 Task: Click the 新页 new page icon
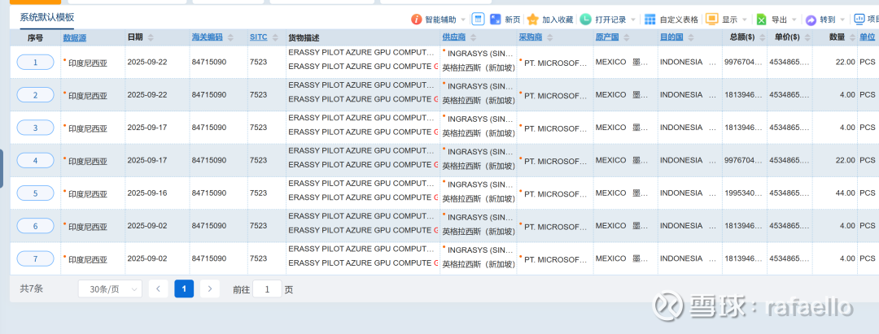pos(496,20)
